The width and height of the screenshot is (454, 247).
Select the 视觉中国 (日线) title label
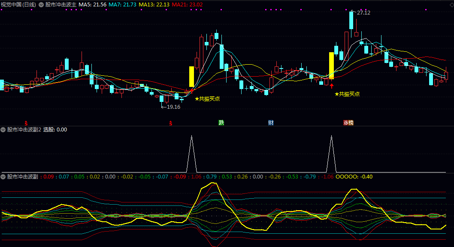(x=18, y=4)
